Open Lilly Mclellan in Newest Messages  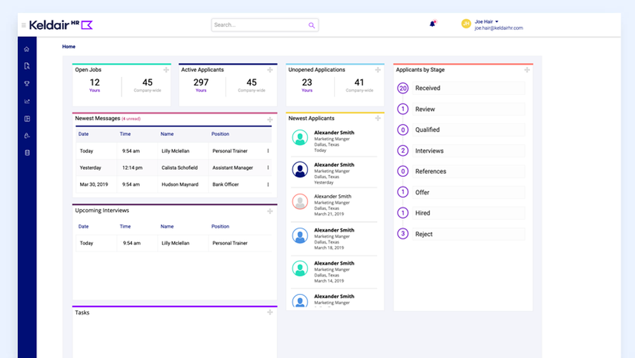pyautogui.click(x=175, y=151)
